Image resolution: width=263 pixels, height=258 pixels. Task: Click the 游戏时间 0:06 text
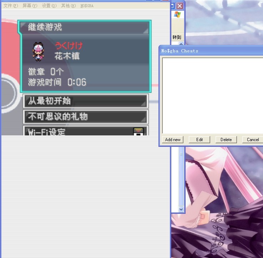(x=57, y=82)
